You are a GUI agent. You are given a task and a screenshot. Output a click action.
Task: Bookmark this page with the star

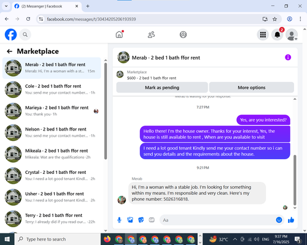point(274,19)
